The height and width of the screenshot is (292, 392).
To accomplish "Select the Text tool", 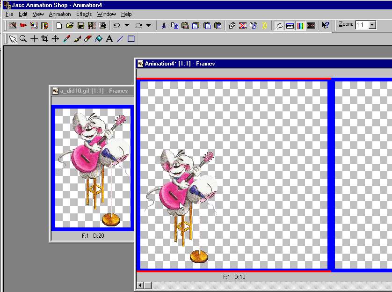I will (109, 39).
